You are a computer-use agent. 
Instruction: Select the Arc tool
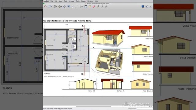(x=50, y=6)
